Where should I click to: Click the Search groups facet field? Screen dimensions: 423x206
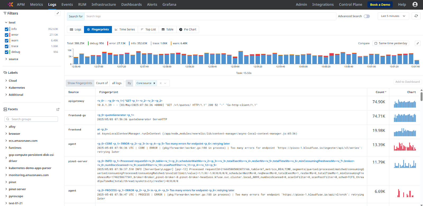click(31, 119)
